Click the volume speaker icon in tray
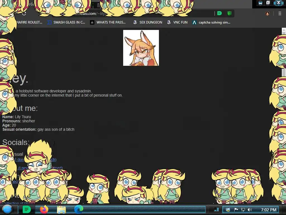This screenshot has height=215, width=286. click(x=250, y=210)
